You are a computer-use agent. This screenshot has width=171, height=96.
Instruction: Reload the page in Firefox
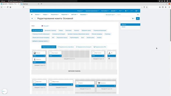[x=7, y=7]
